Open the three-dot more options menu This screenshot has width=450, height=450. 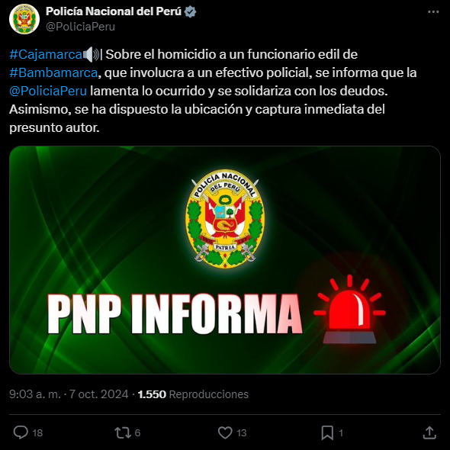(x=433, y=11)
